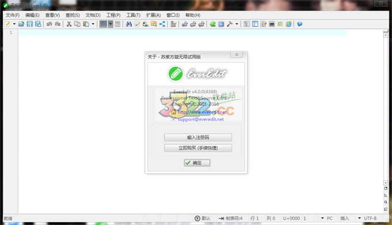Image resolution: width=392 pixels, height=225 pixels.
Task: Open the 工程(P) menu
Action: 113,15
